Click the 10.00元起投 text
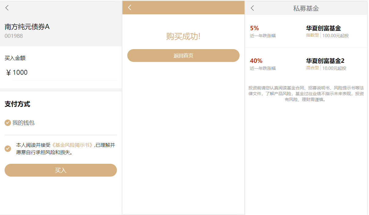Image resolution: width=369 pixels, height=215 pixels. pyautogui.click(x=334, y=68)
